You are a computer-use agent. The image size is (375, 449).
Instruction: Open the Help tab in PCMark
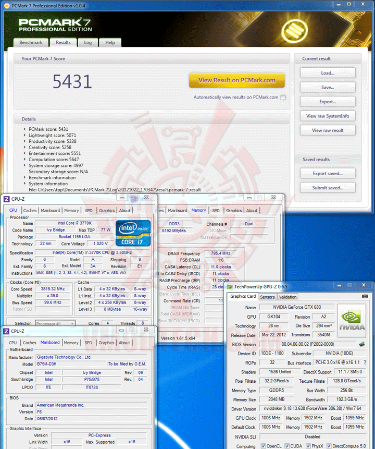click(x=110, y=42)
